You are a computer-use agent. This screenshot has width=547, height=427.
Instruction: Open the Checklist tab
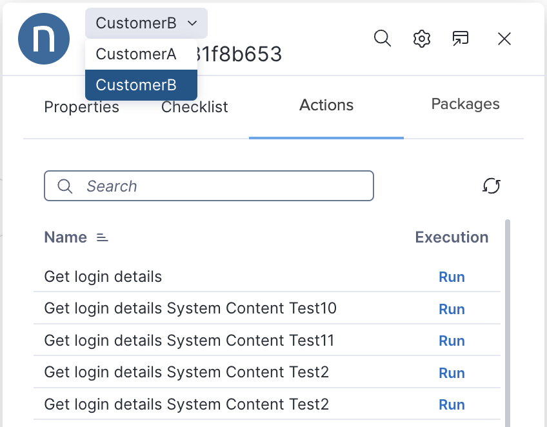194,107
